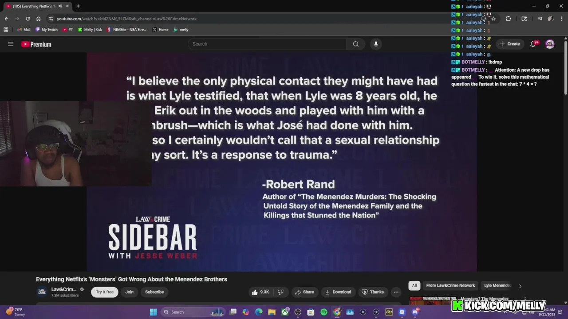Close the YouTube browser tab
Viewport: 568px width, 319px height.
tap(67, 6)
